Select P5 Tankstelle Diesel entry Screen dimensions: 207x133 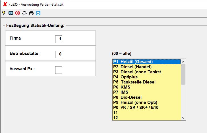(x=147, y=82)
